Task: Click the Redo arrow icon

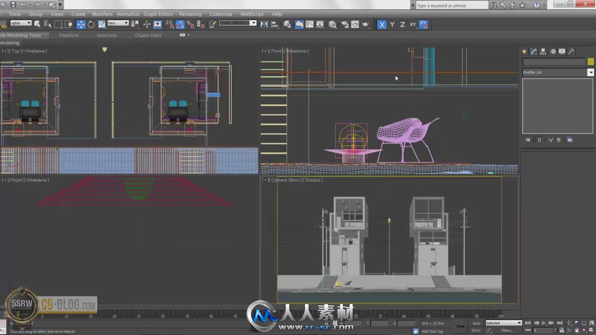Action: (37, 5)
